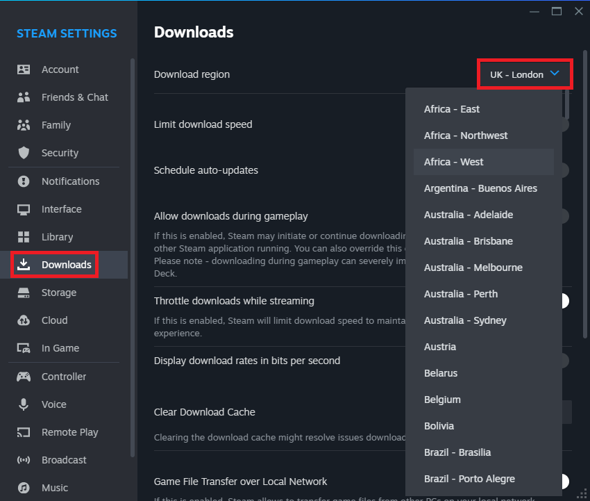Enable Game File Transfer over Local Network

(x=564, y=482)
